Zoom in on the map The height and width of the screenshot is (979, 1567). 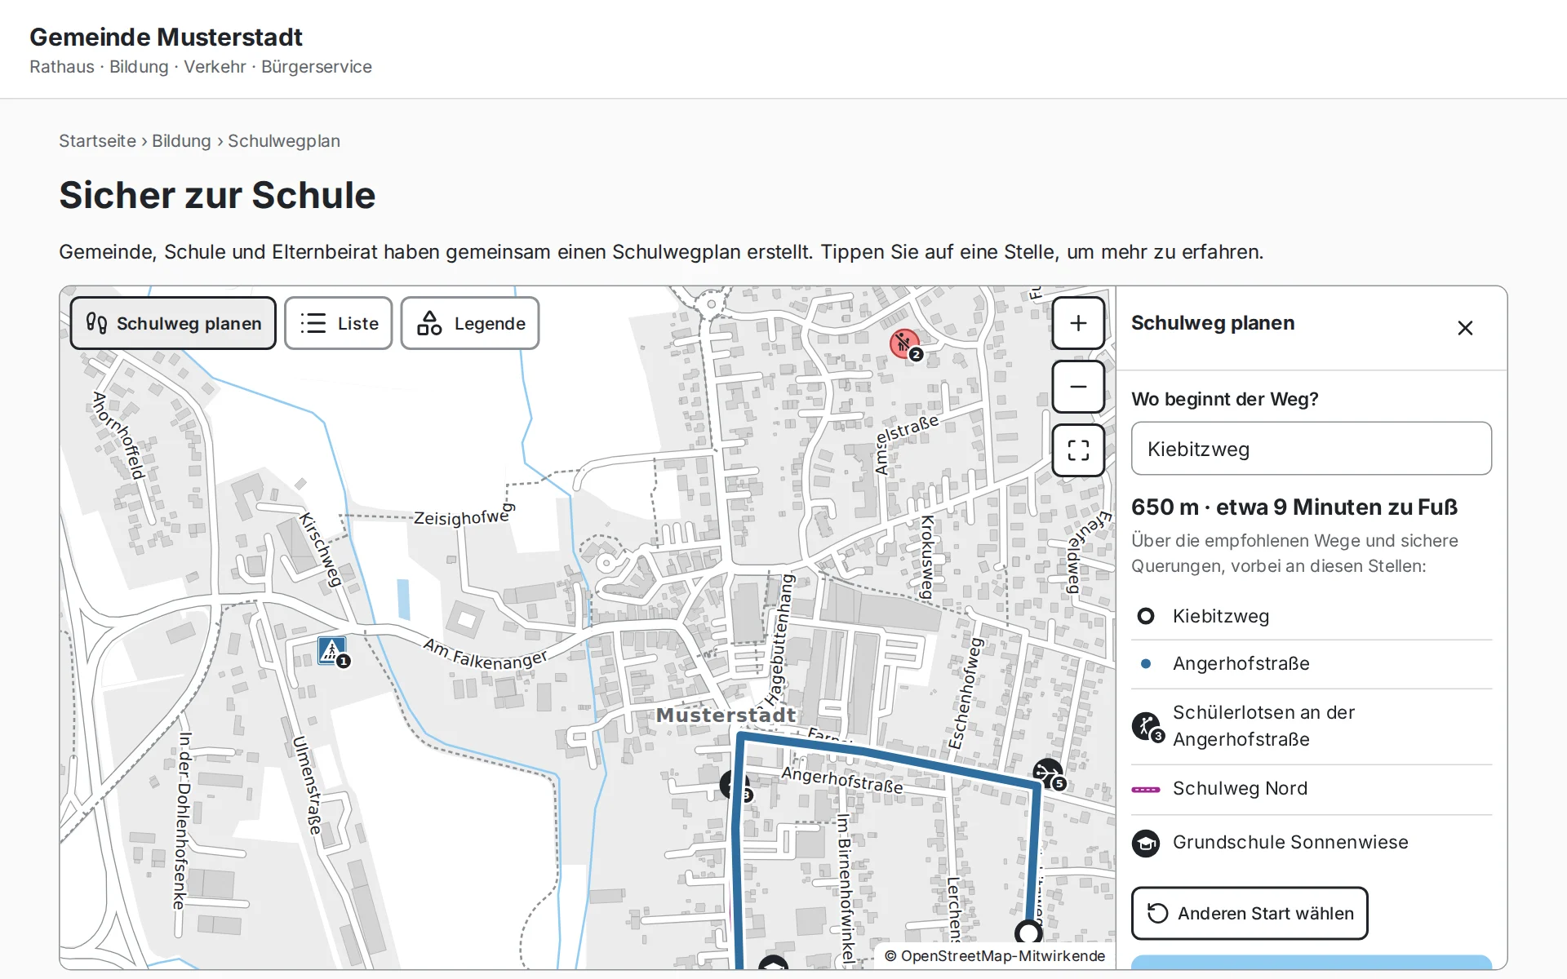coord(1078,323)
